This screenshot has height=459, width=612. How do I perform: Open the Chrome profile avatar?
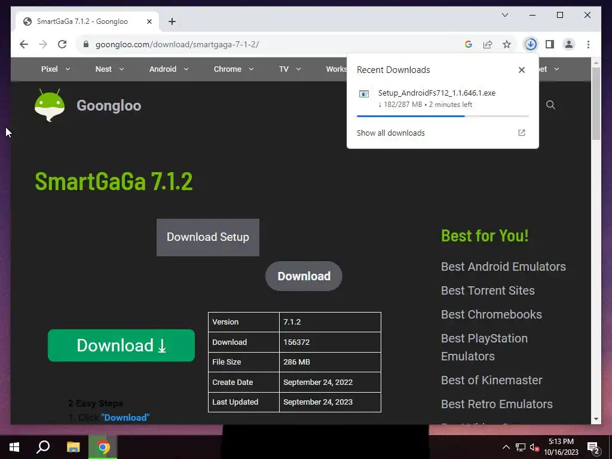[x=569, y=44]
